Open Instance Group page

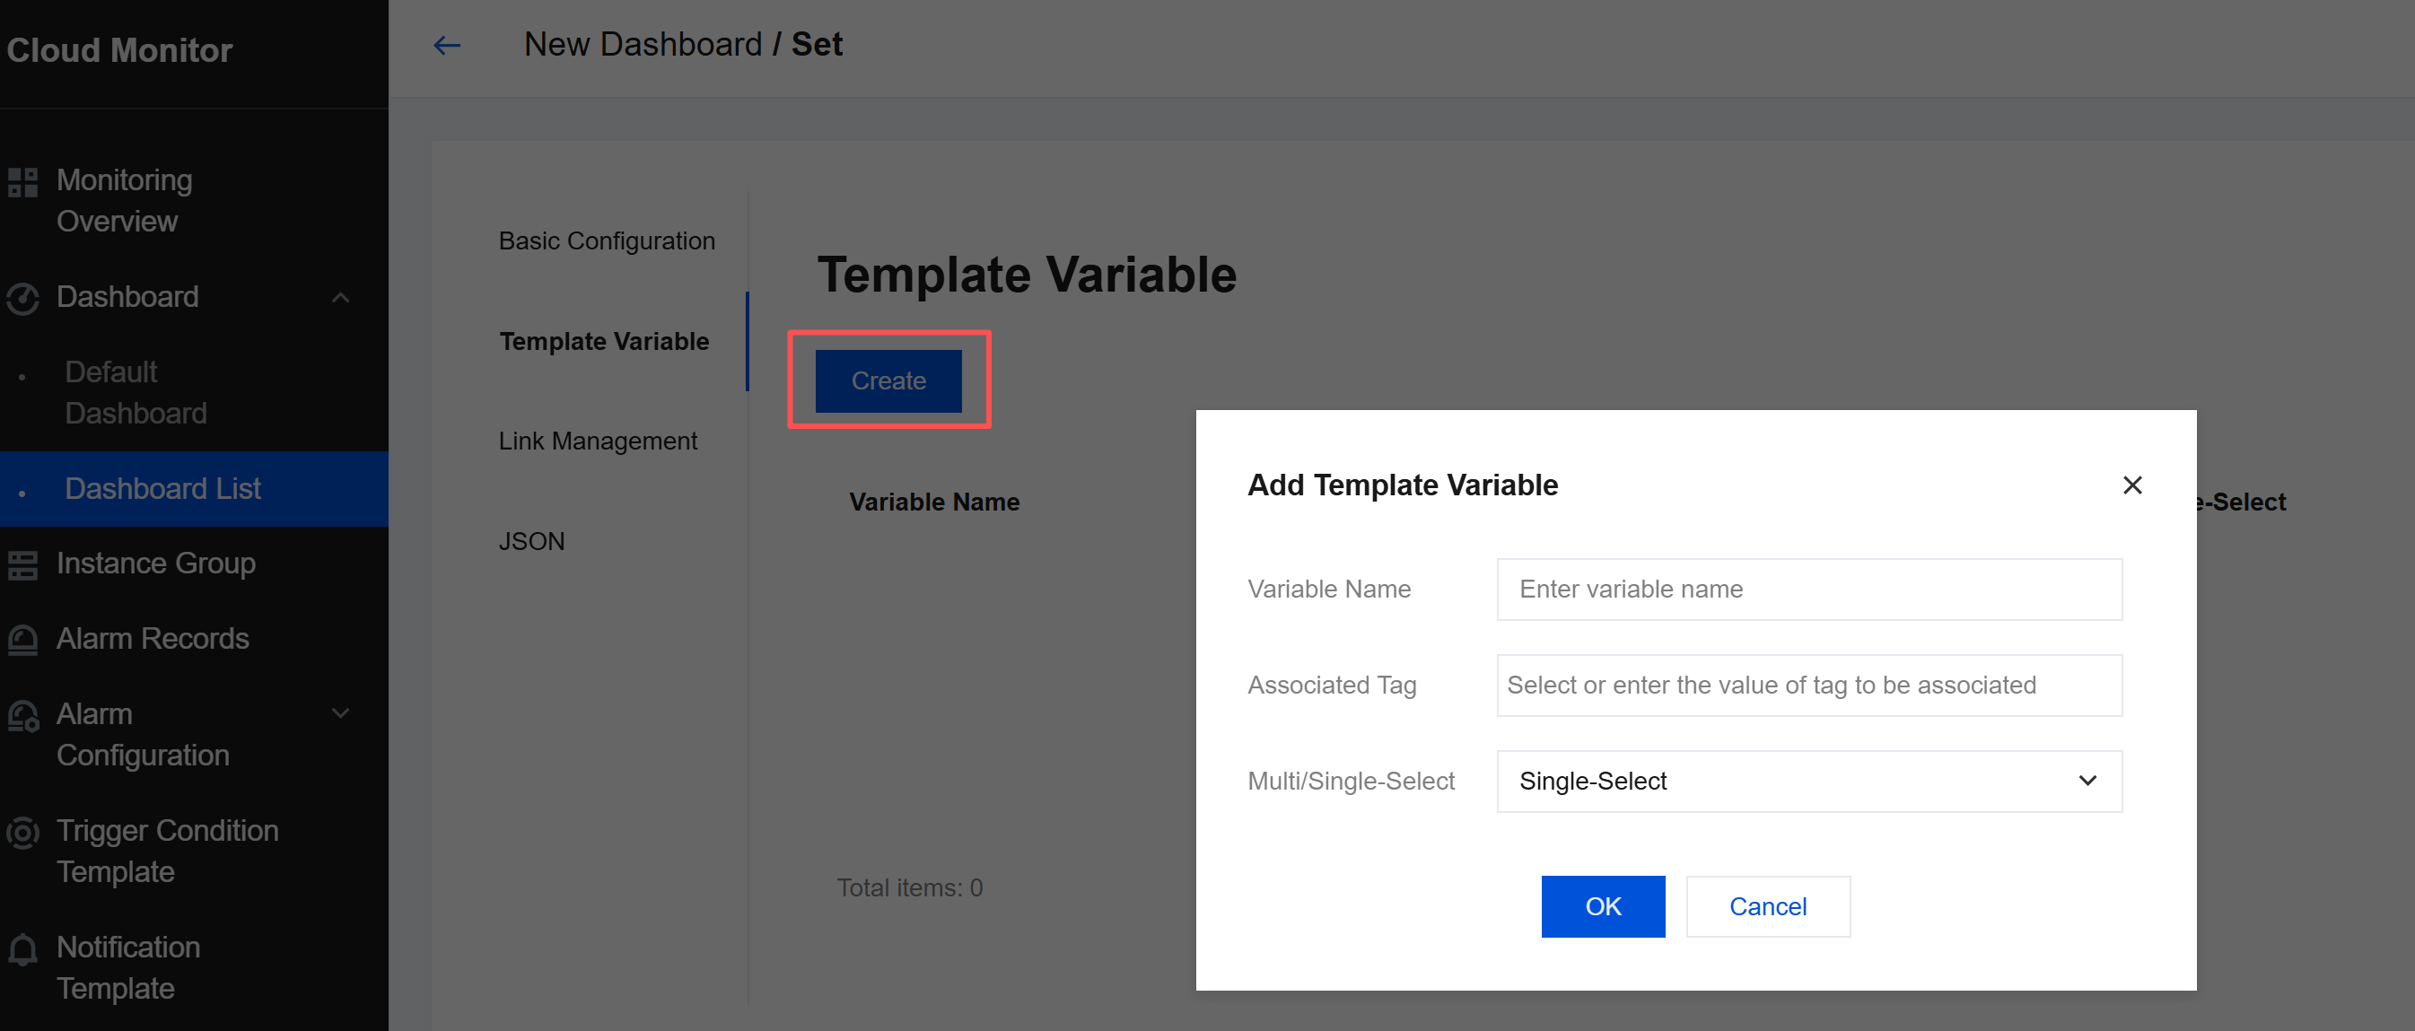[x=155, y=564]
